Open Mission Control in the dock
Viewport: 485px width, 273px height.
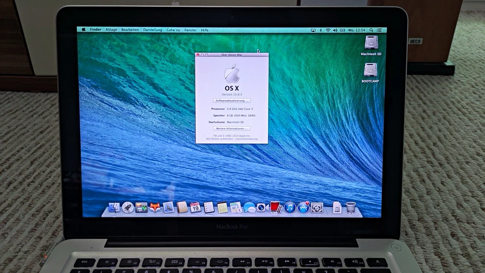coord(141,208)
